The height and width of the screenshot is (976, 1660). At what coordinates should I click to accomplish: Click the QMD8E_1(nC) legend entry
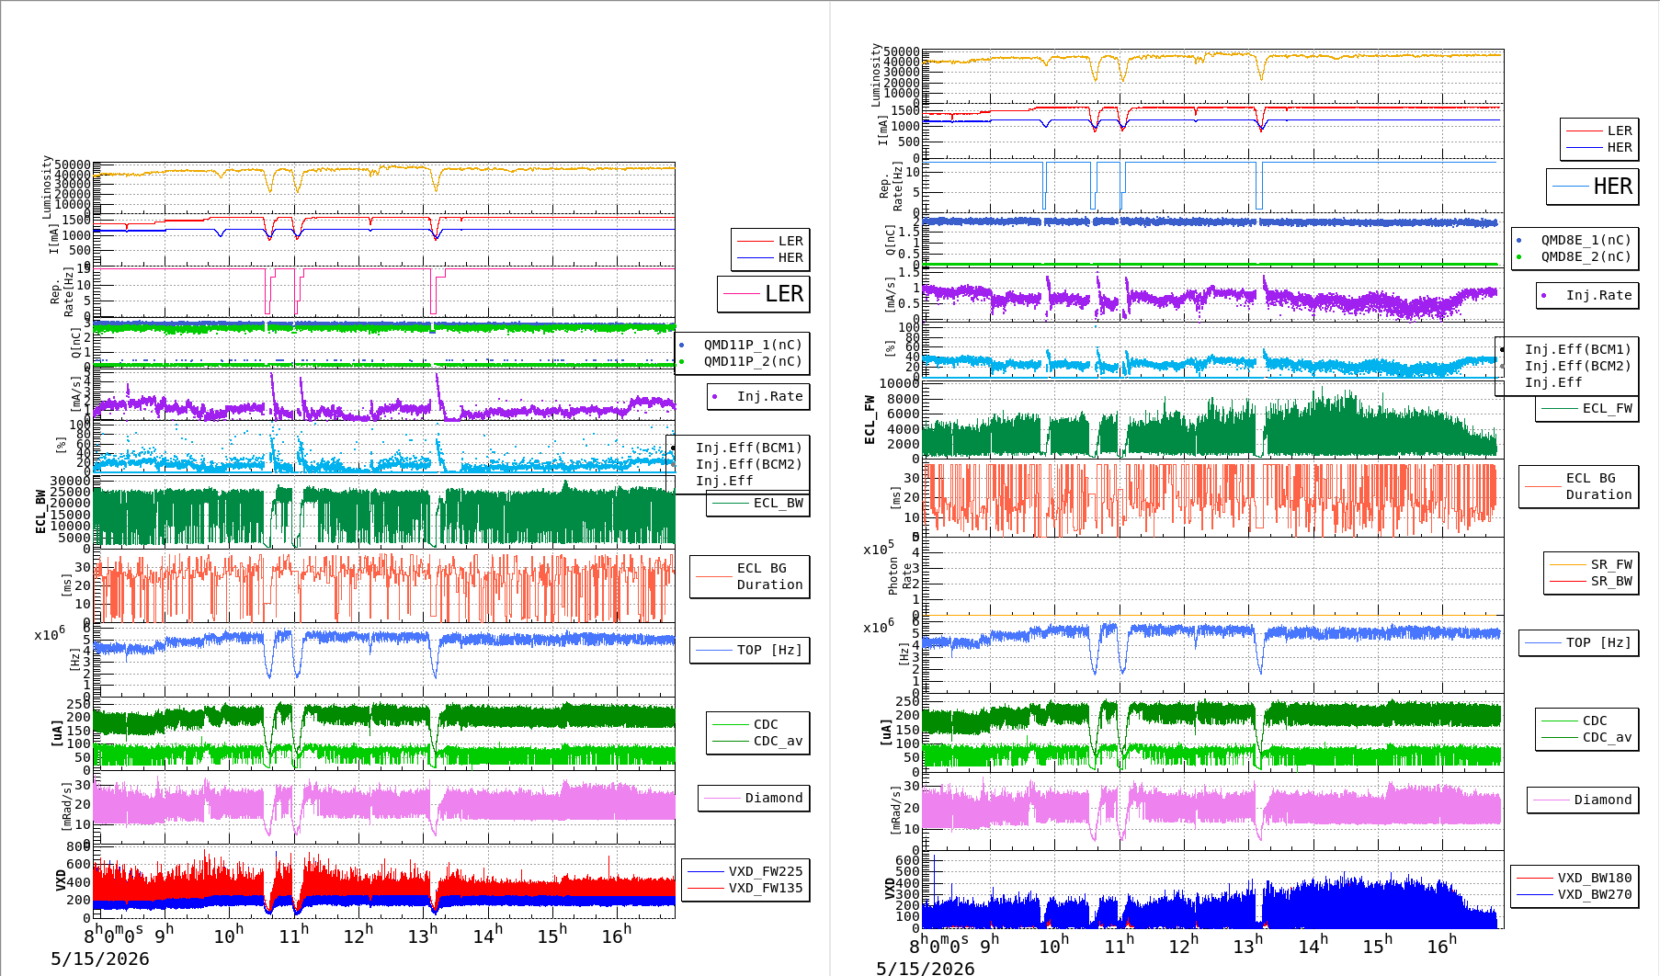(1575, 240)
